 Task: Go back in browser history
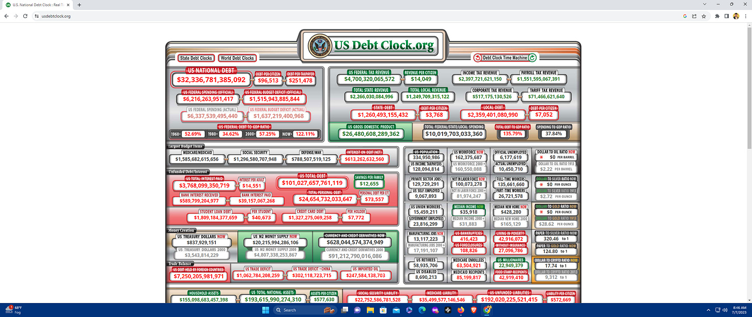click(x=6, y=16)
